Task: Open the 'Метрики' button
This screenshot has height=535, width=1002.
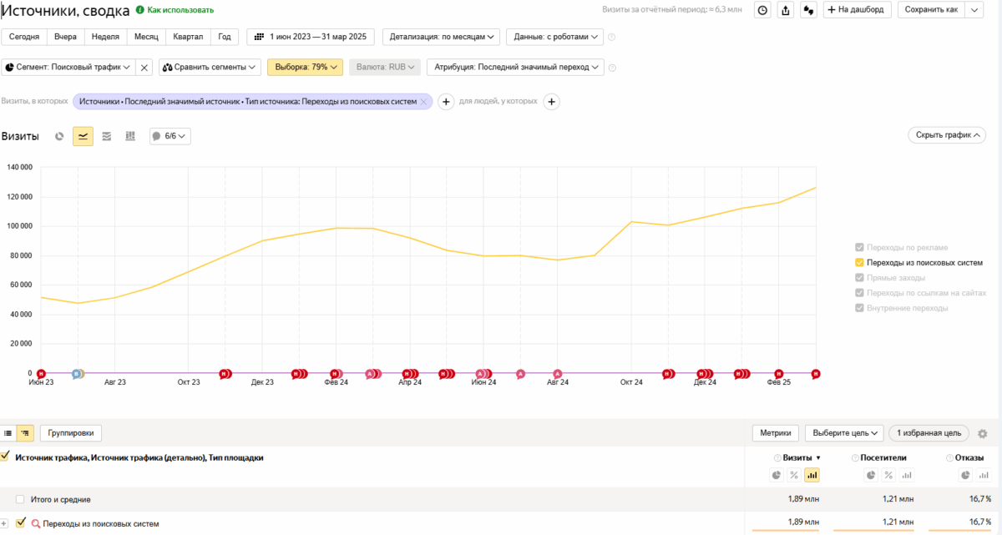Action: coord(776,433)
